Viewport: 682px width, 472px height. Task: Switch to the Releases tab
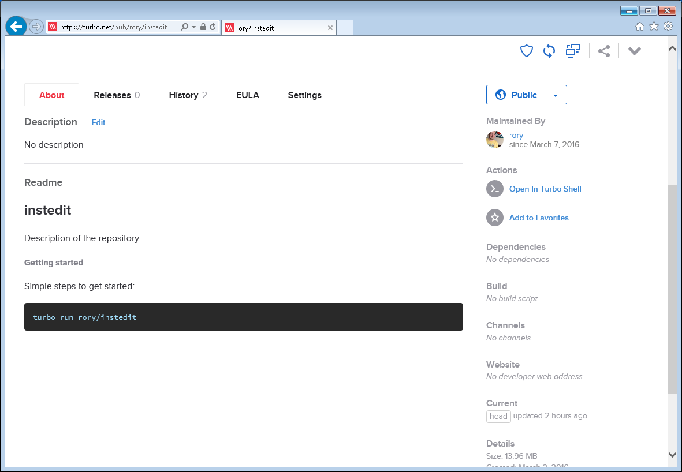click(117, 95)
